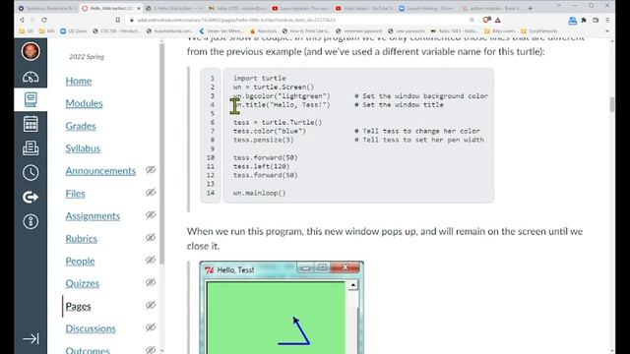The height and width of the screenshot is (354, 630).
Task: Switch to the Video details YouTube tab
Action: click(365, 8)
